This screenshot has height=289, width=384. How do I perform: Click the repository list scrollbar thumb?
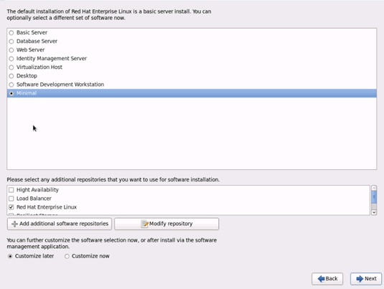(374, 197)
